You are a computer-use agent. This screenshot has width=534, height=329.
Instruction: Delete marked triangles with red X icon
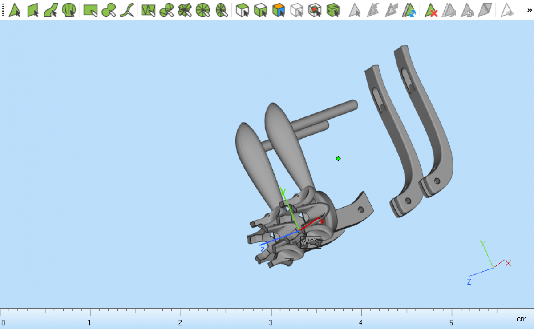pos(431,10)
